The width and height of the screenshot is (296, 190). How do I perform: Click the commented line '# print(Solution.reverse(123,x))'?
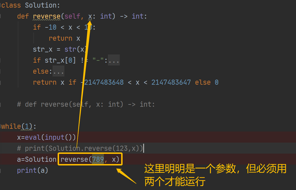80,148
